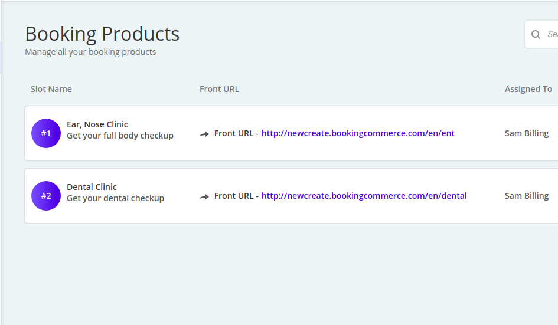Click share arrow icon in Dental Clinic row
The image size is (558, 325).
tap(204, 196)
